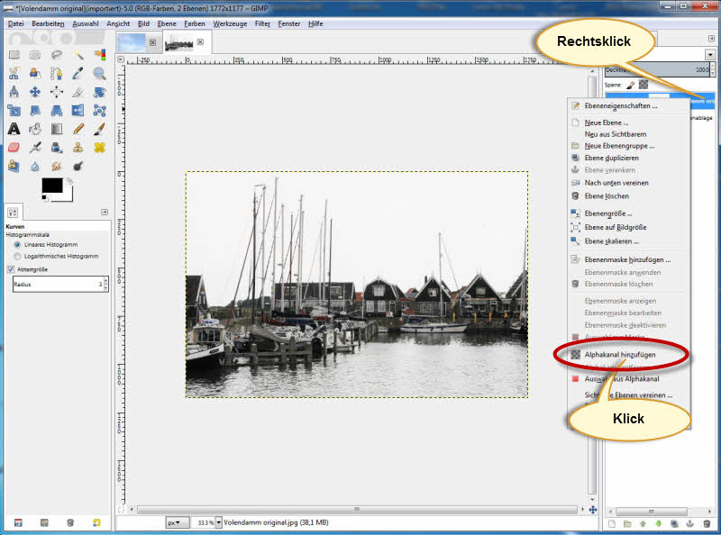Screen dimensions: 721x535
Task: Select the Ellipse Select tool
Action: tap(35, 55)
